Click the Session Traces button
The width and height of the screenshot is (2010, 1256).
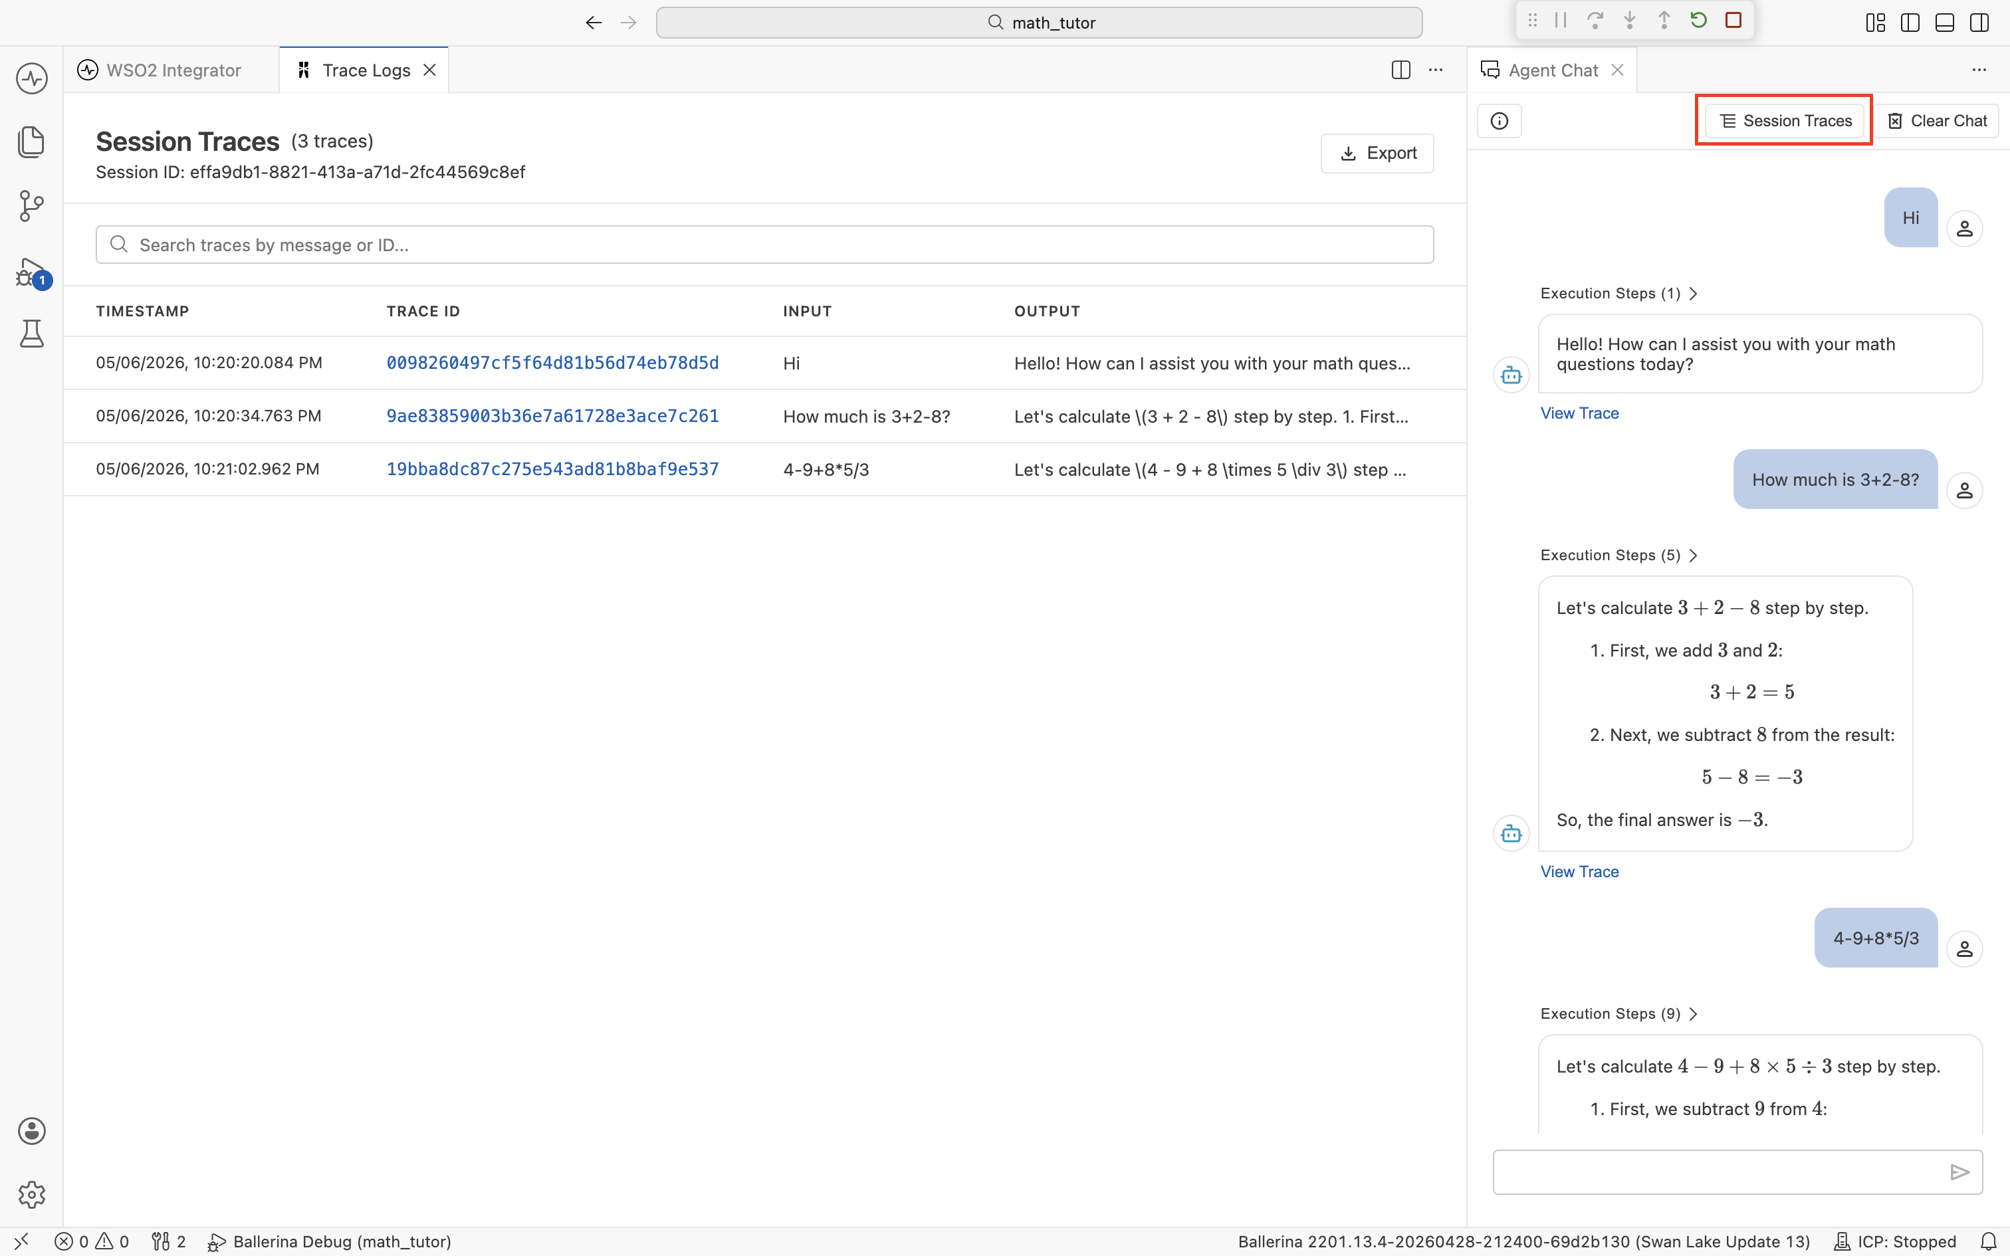(1784, 121)
